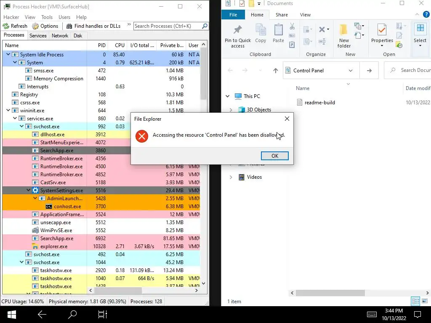Screen dimensions: 431x323
Task: Open the Windows Start button
Action: click(11, 315)
